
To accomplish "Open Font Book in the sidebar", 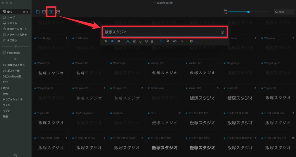I will pyautogui.click(x=13, y=53).
